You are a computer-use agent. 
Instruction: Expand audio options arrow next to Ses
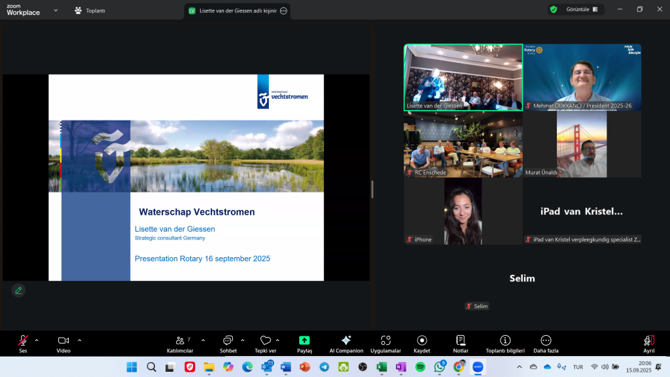point(37,340)
